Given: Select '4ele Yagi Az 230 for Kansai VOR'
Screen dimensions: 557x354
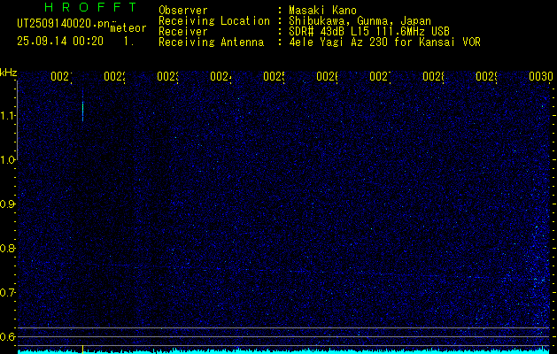Looking at the screenshot, I should 384,42.
